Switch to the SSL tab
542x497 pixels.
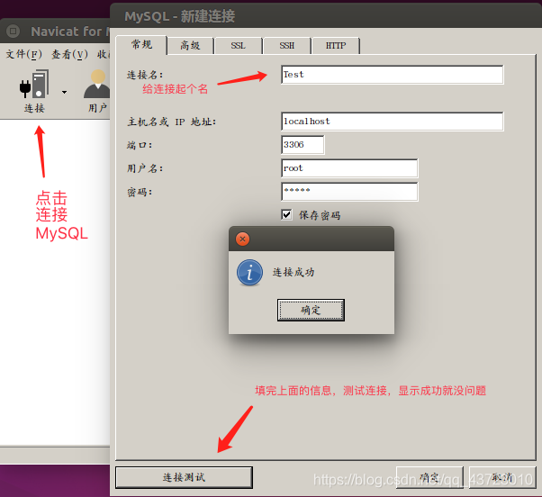(239, 46)
